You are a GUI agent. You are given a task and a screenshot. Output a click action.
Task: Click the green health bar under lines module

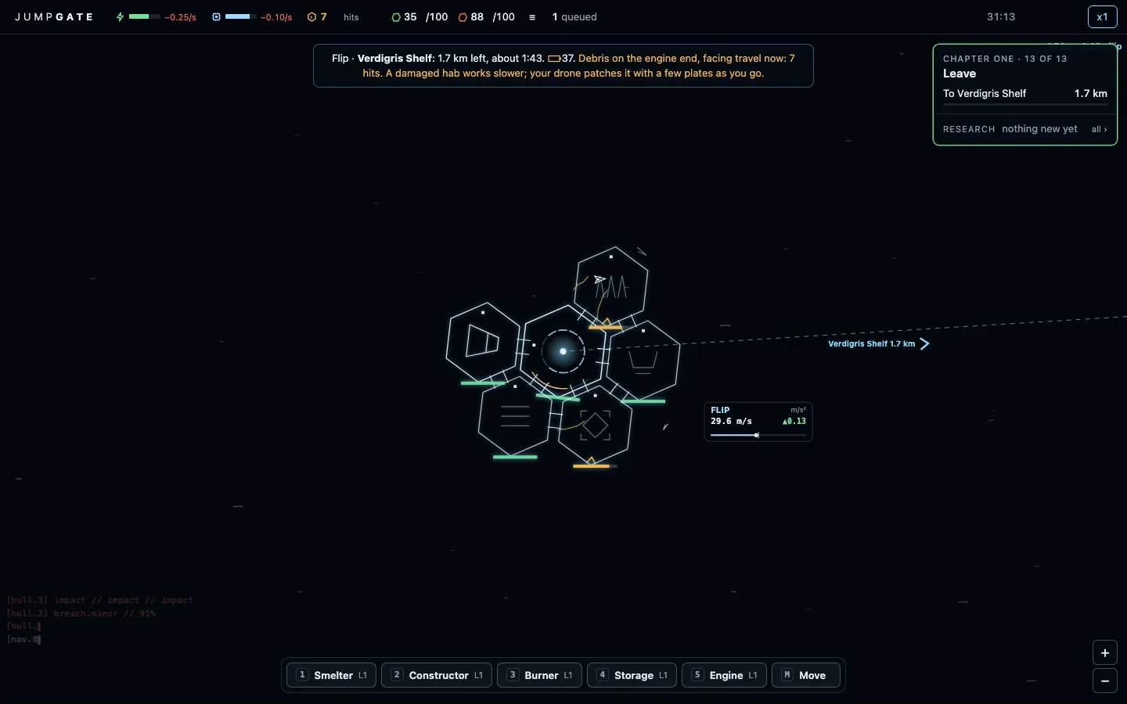[515, 457]
